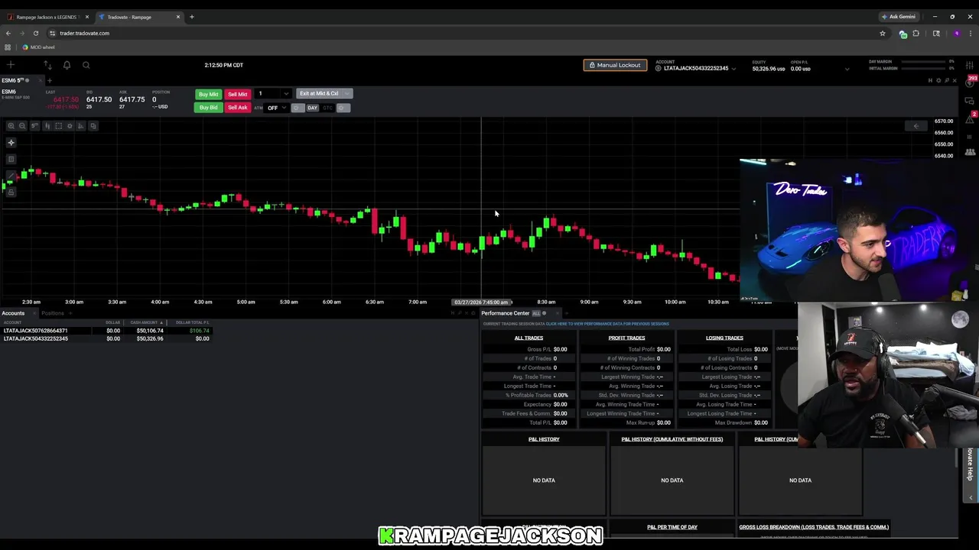979x550 pixels.
Task: Change the 5m chart interval
Action: point(34,125)
